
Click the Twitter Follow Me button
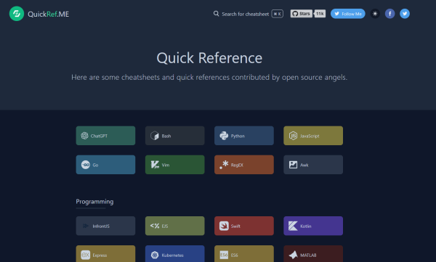click(348, 14)
